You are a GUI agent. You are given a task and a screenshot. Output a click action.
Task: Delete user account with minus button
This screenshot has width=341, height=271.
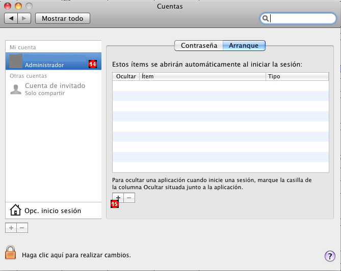coord(22,228)
